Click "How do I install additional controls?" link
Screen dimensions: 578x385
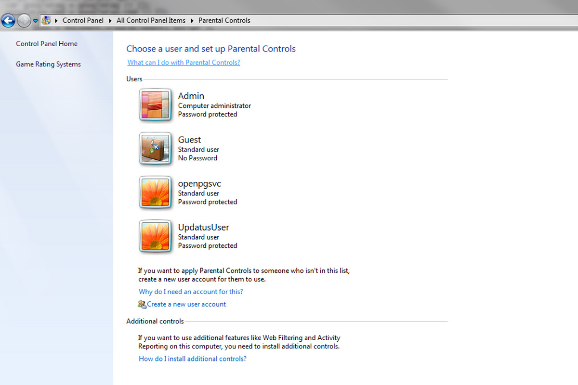[192, 359]
